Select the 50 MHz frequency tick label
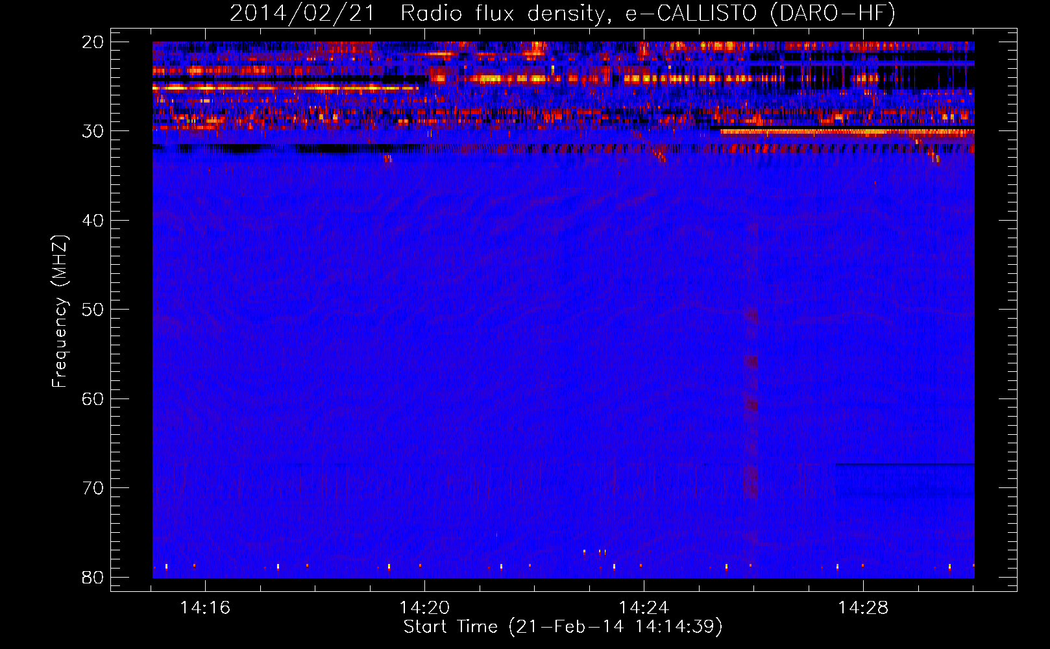The height and width of the screenshot is (649, 1050). [93, 310]
